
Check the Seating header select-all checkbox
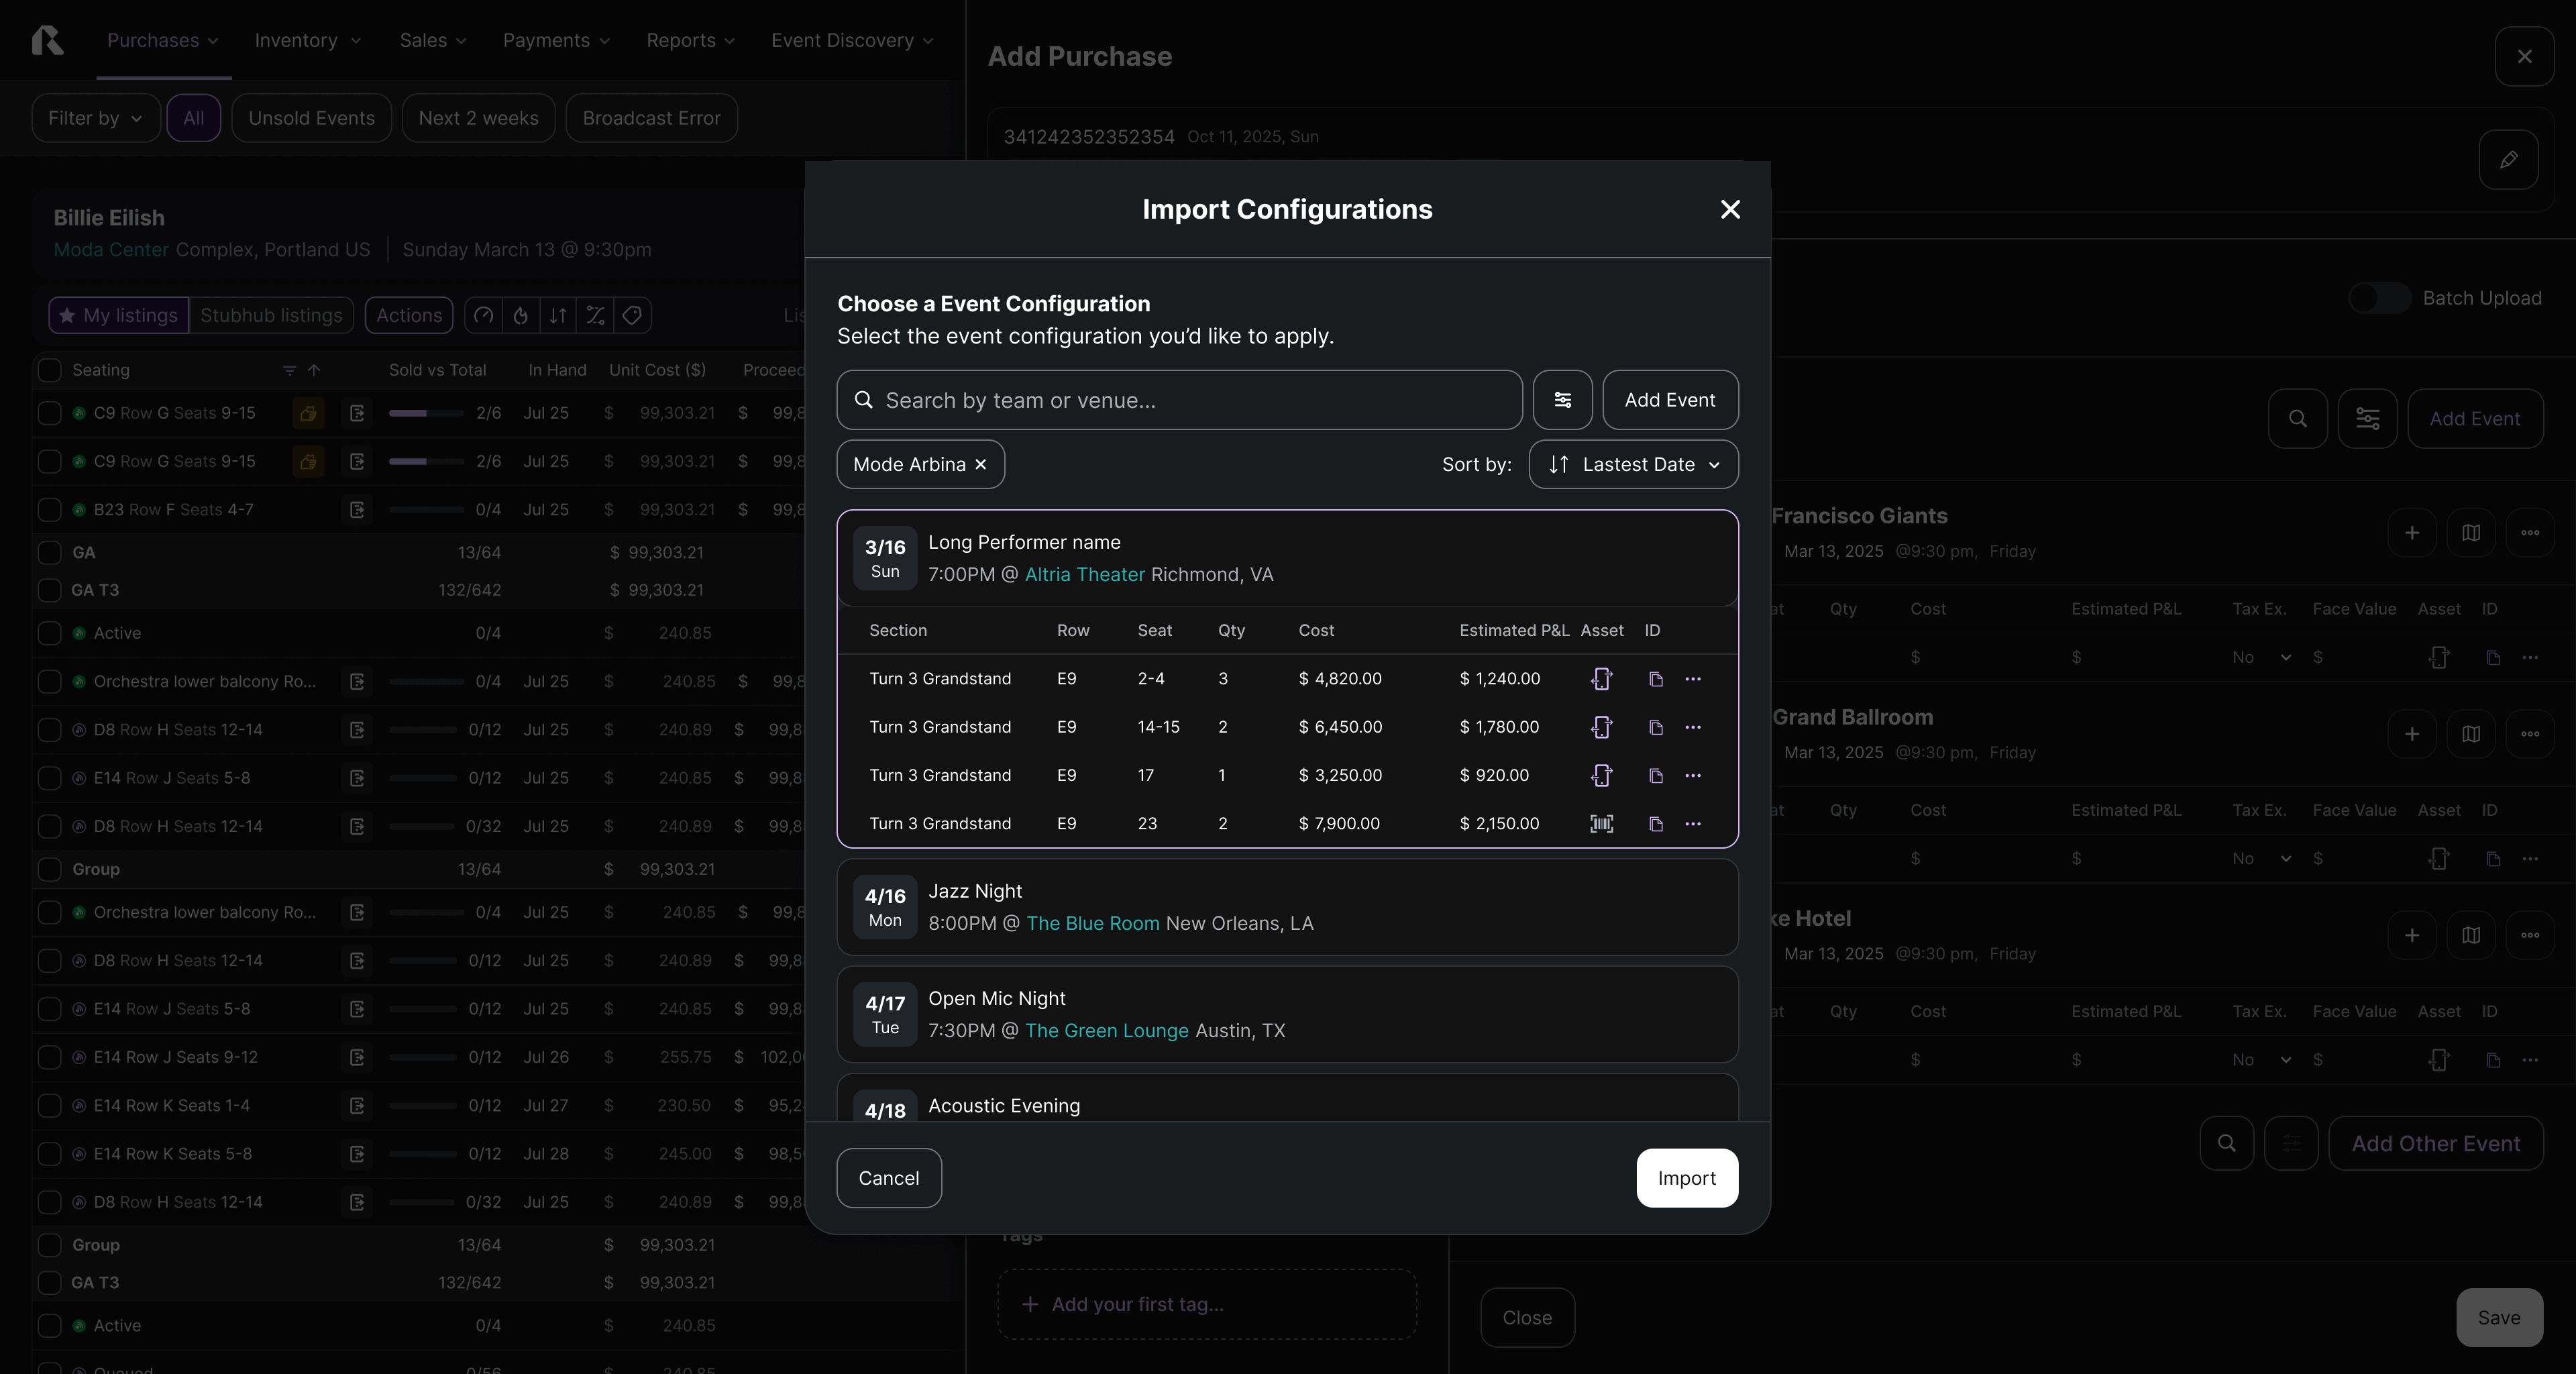pyautogui.click(x=49, y=370)
